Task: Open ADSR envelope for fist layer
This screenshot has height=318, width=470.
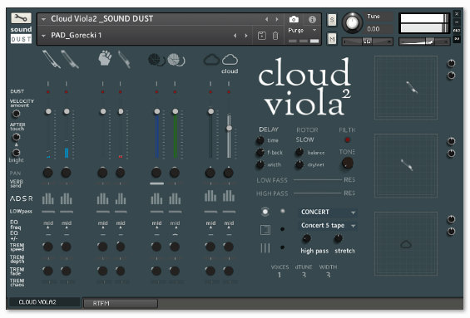Action: click(x=102, y=198)
